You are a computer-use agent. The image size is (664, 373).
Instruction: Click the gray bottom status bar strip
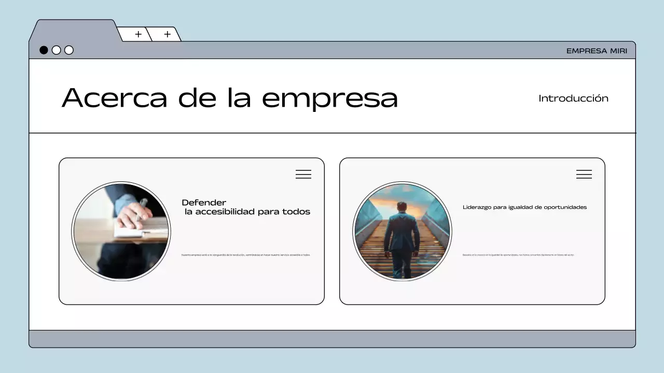point(332,338)
